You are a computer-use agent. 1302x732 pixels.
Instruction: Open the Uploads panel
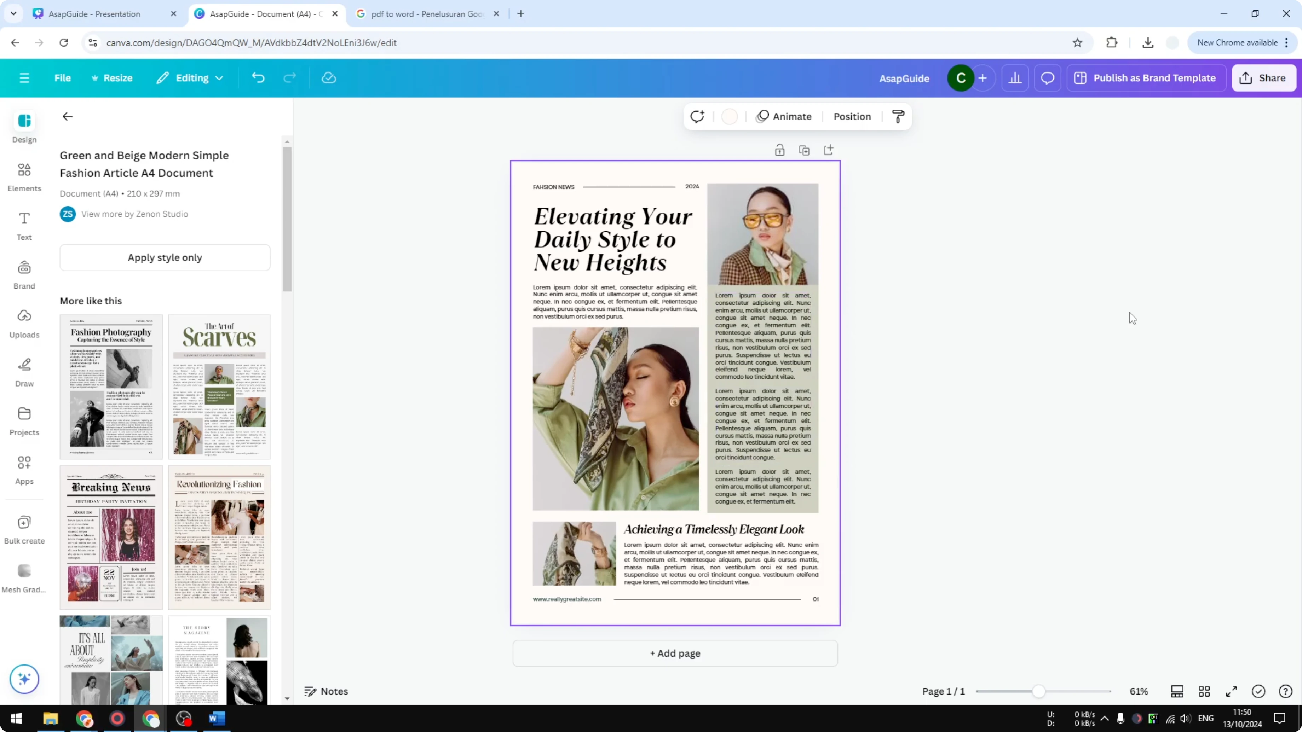click(x=24, y=323)
